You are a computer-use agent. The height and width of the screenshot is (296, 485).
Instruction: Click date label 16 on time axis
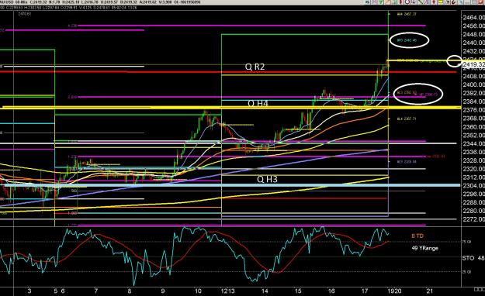(x=331, y=291)
